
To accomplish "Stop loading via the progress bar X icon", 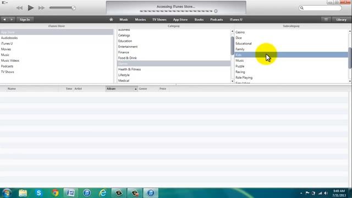I will click(x=216, y=11).
